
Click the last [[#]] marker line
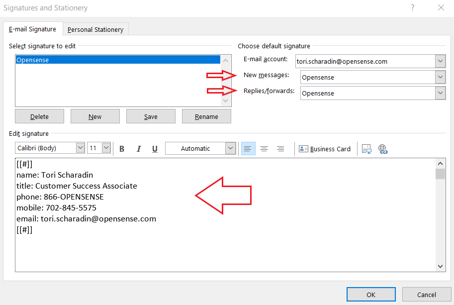click(x=24, y=230)
